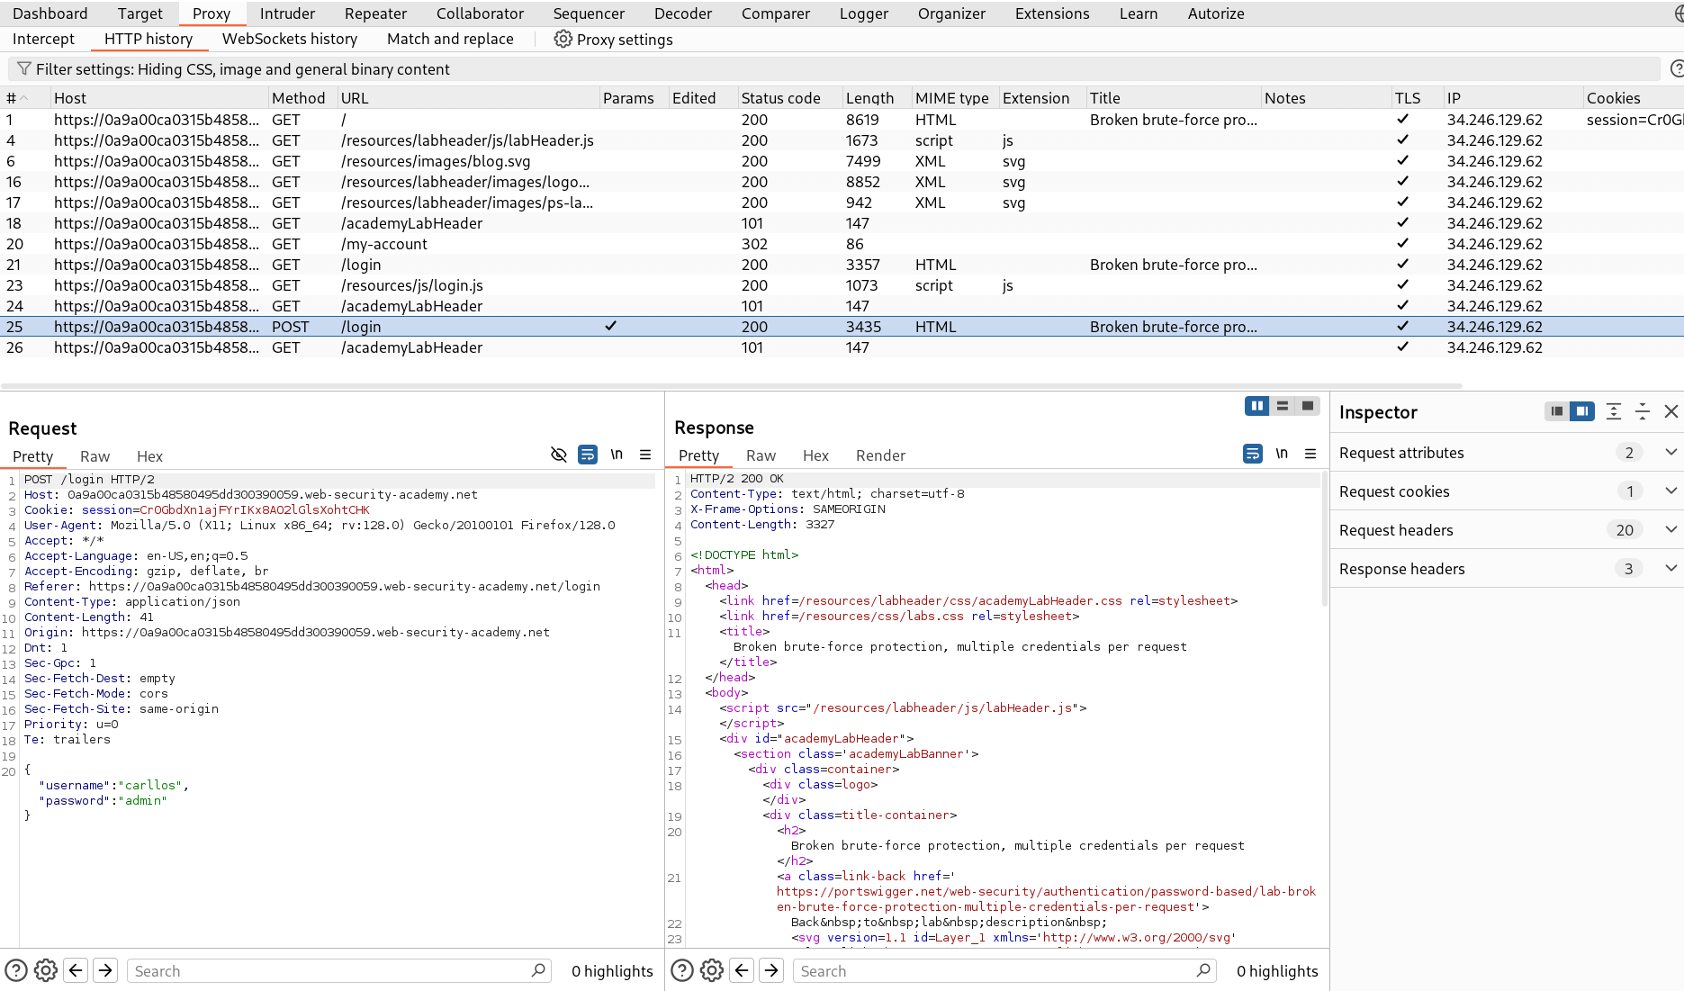
Task: Click the pause icon above the Response panel
Action: (x=1256, y=405)
